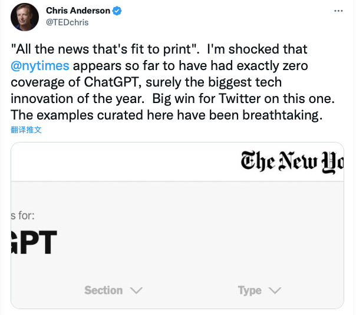
Task: Click the 翻译推文 translate link
Action: pyautogui.click(x=25, y=130)
